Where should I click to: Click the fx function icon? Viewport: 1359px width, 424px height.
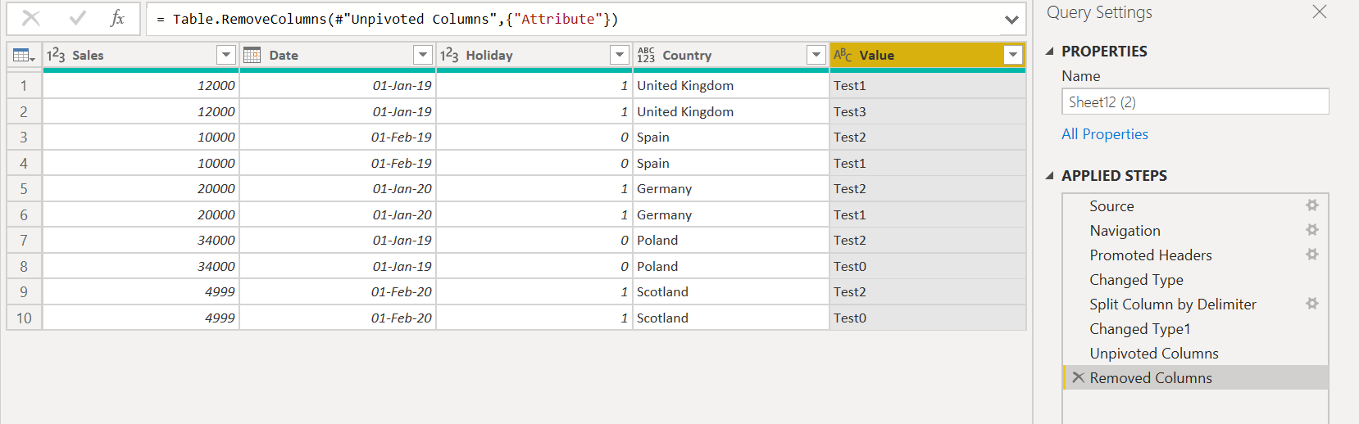pos(117,18)
